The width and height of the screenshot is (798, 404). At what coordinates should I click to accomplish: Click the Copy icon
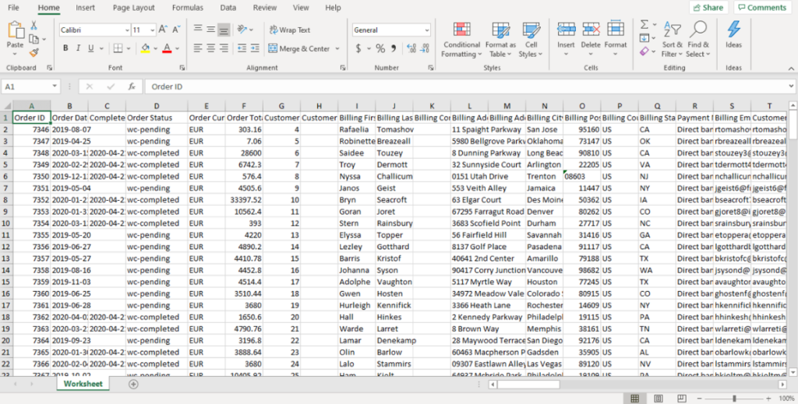tap(34, 39)
